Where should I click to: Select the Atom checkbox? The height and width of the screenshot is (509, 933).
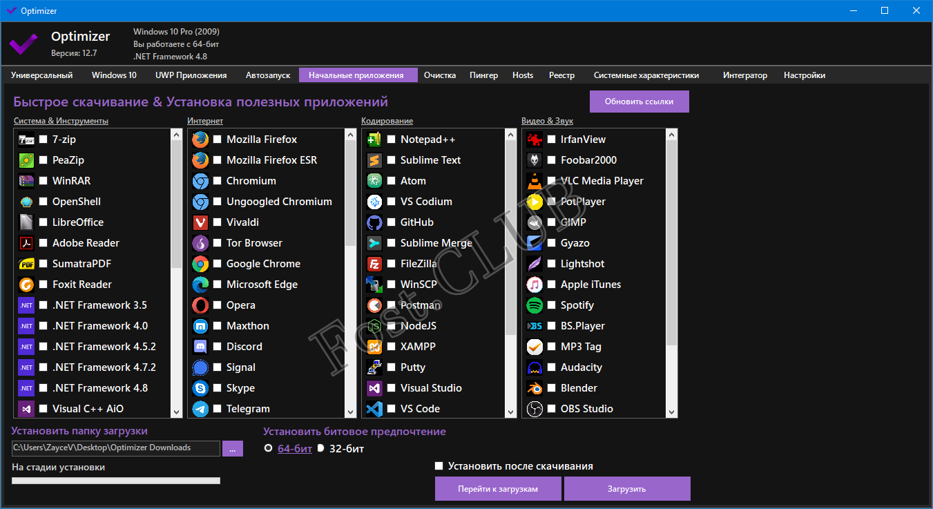click(392, 181)
